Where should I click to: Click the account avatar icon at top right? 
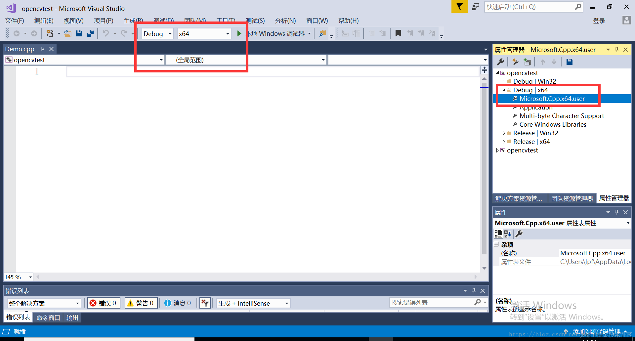tap(626, 21)
